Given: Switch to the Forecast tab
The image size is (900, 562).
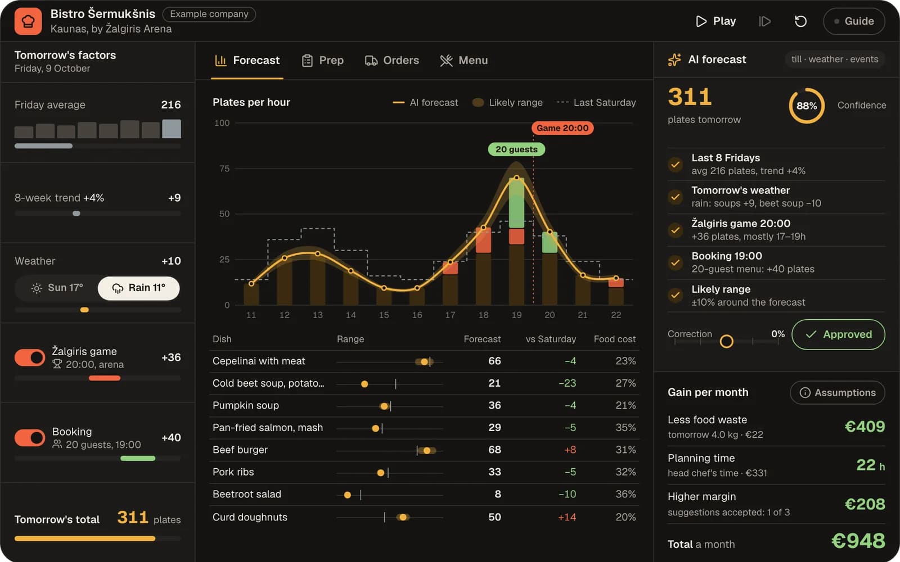Looking at the screenshot, I should [x=247, y=60].
